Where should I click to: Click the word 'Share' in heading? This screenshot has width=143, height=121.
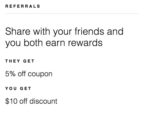point(18,32)
